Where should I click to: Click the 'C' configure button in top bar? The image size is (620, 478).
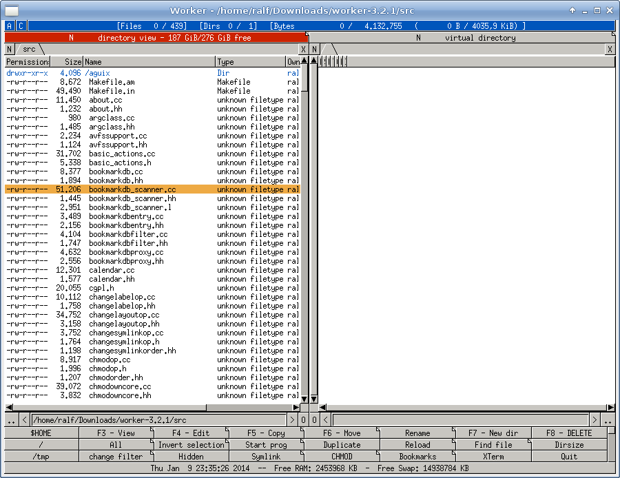click(21, 25)
